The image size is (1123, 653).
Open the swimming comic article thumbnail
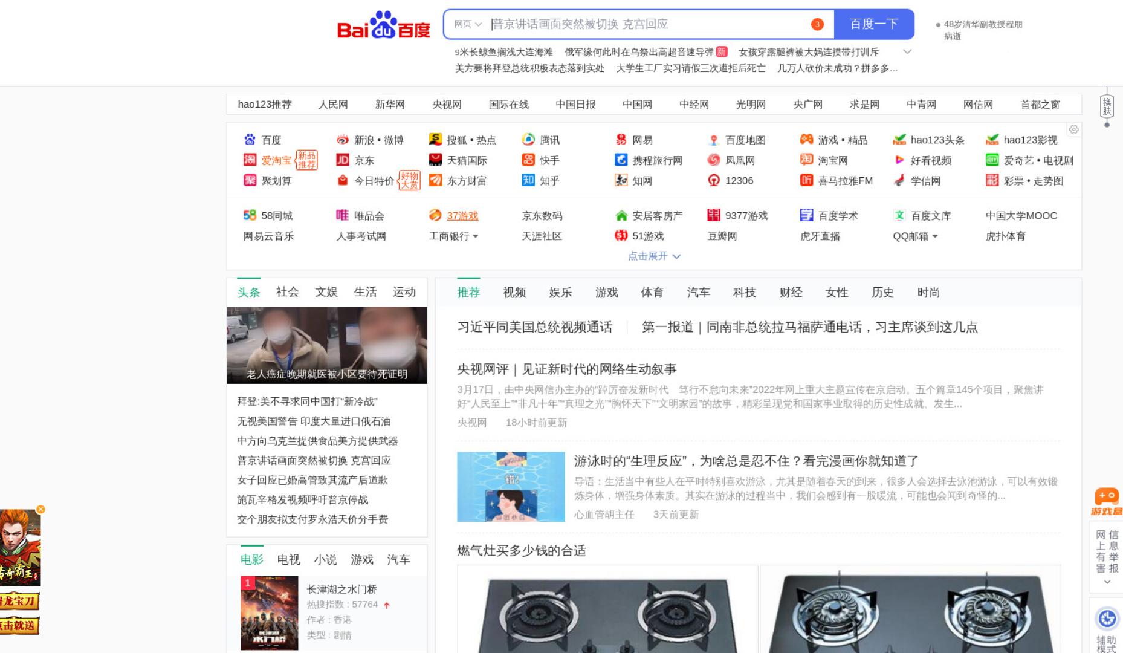511,487
